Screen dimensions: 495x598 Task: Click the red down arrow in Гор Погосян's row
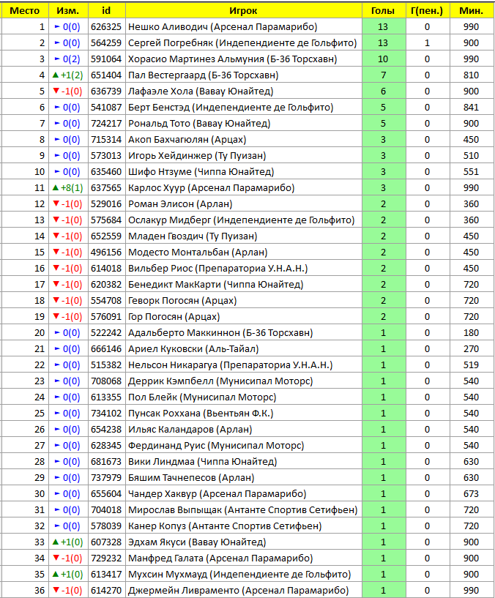[56, 316]
